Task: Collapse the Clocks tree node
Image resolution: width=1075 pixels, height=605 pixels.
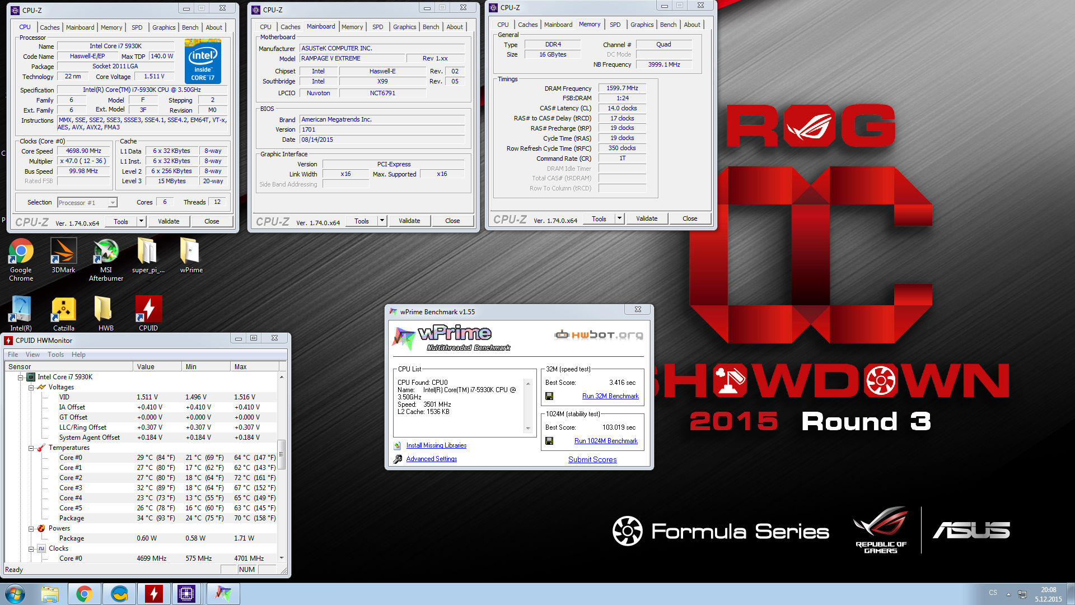Action: [31, 549]
